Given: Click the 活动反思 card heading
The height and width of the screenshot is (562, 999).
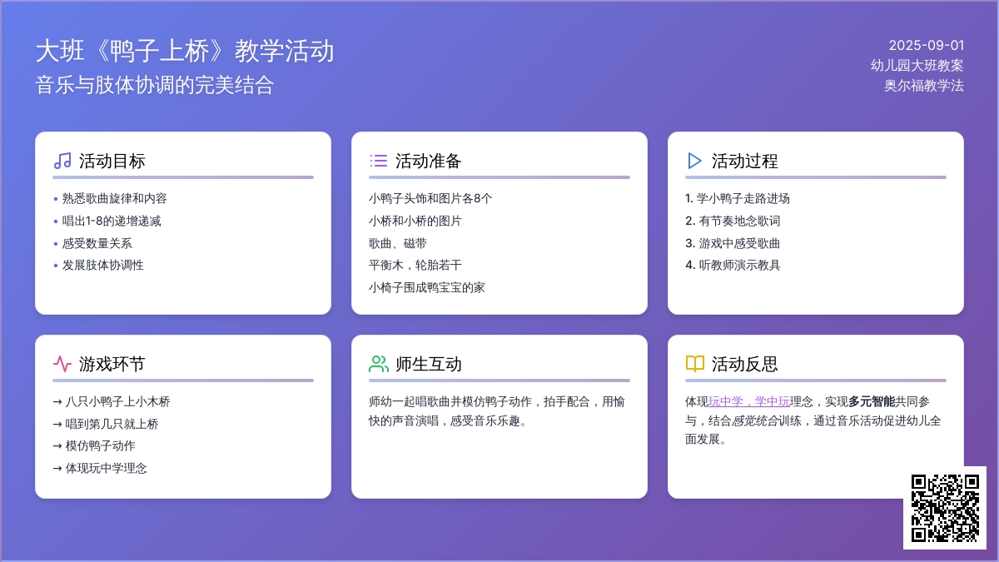Looking at the screenshot, I should coord(745,364).
